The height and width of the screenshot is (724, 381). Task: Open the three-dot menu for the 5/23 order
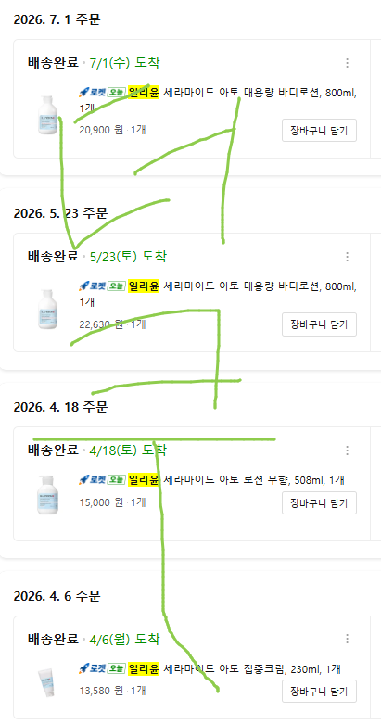348,257
